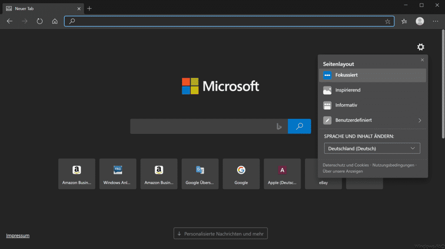The image size is (445, 249).
Task: Minimize the browser window
Action: tap(406, 5)
